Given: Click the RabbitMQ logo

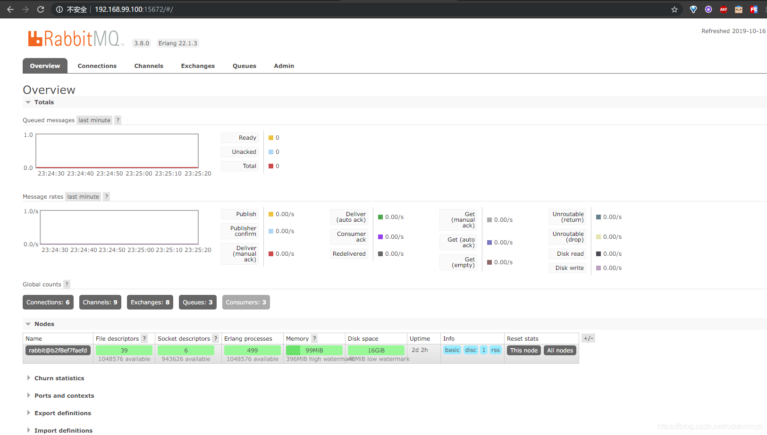Looking at the screenshot, I should click(x=76, y=39).
